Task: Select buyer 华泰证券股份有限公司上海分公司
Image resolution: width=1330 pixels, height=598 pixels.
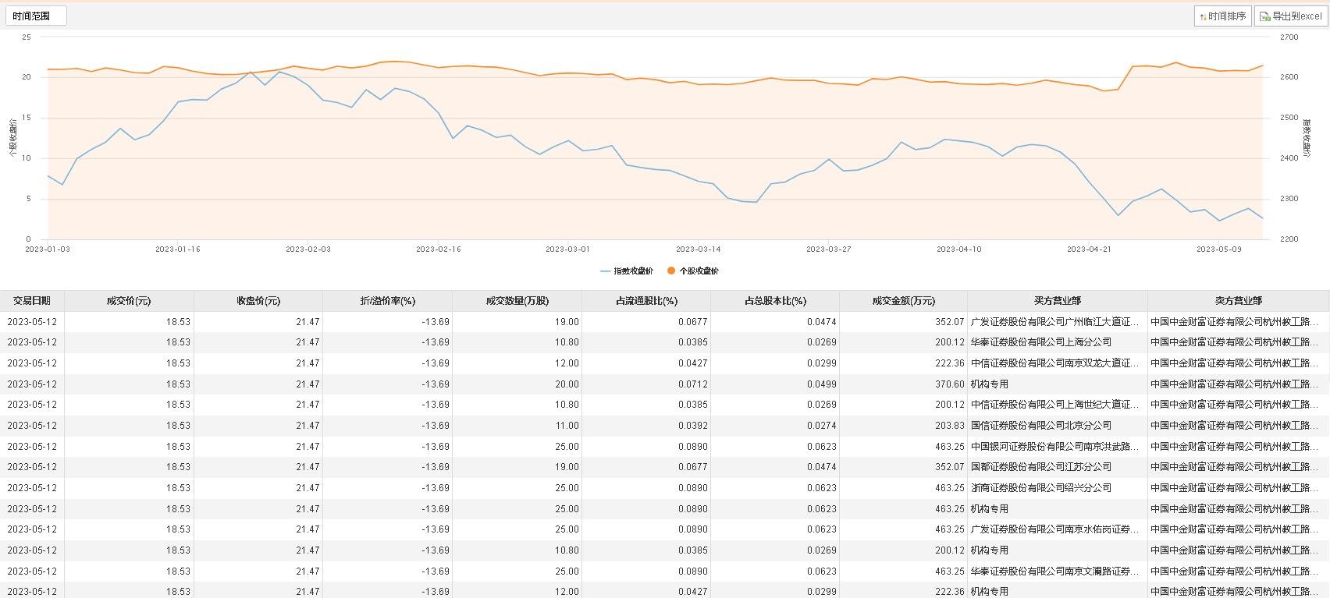Action: [1041, 342]
